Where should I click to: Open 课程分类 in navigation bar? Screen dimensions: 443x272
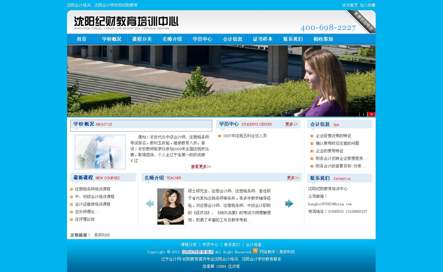(x=142, y=39)
